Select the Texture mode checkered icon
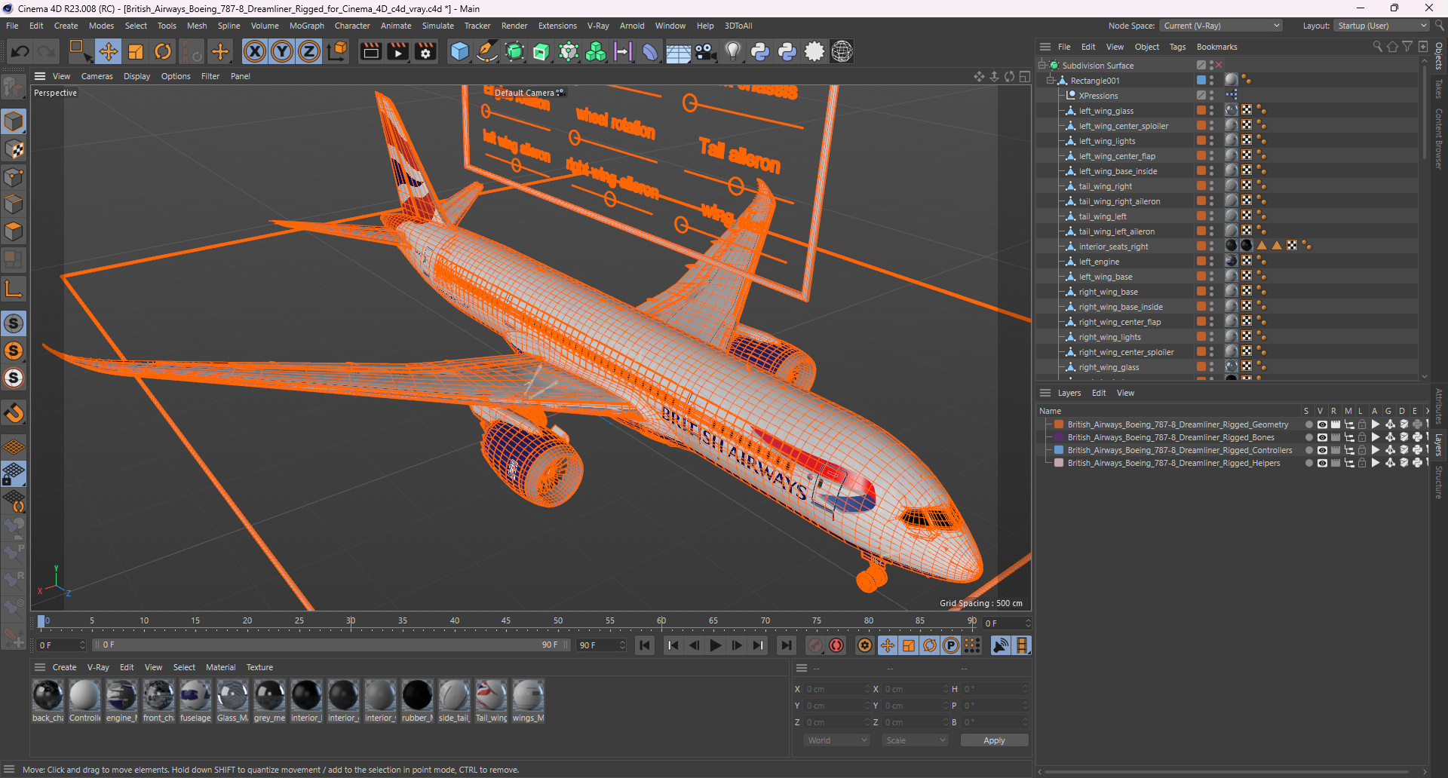Screen dimensions: 1448x778 [14, 149]
